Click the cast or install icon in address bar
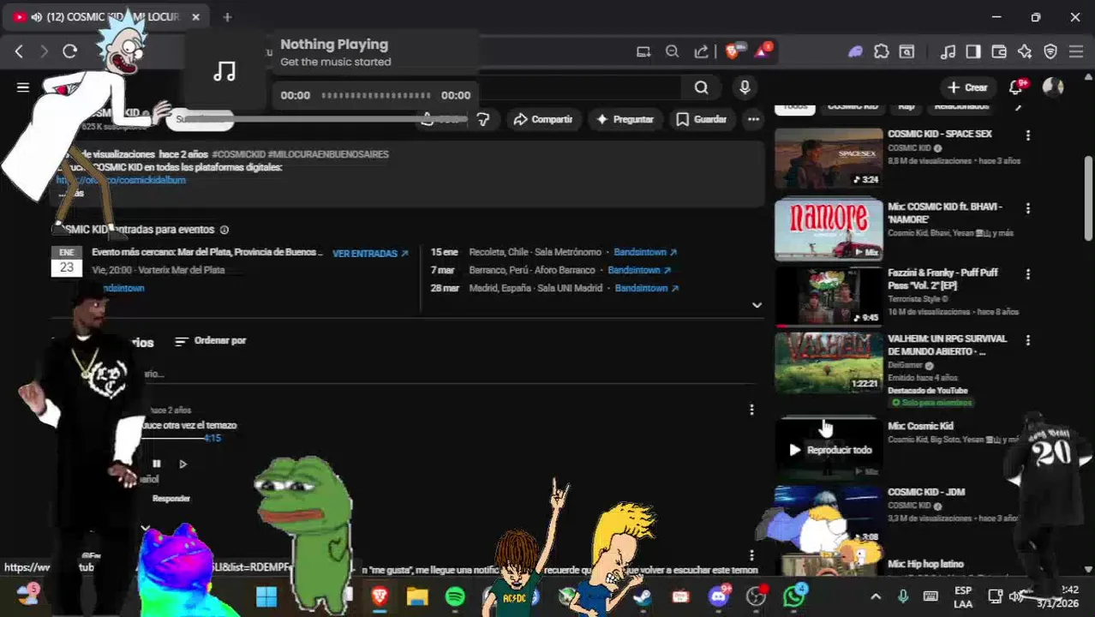The height and width of the screenshot is (617, 1095). click(643, 51)
